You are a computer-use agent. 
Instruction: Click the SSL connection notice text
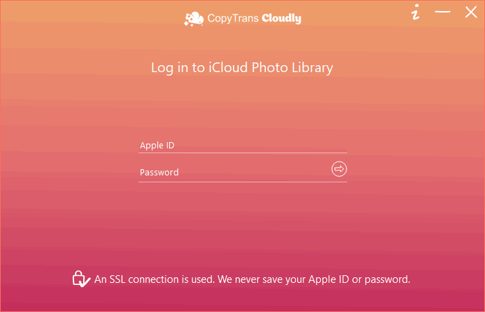click(252, 279)
